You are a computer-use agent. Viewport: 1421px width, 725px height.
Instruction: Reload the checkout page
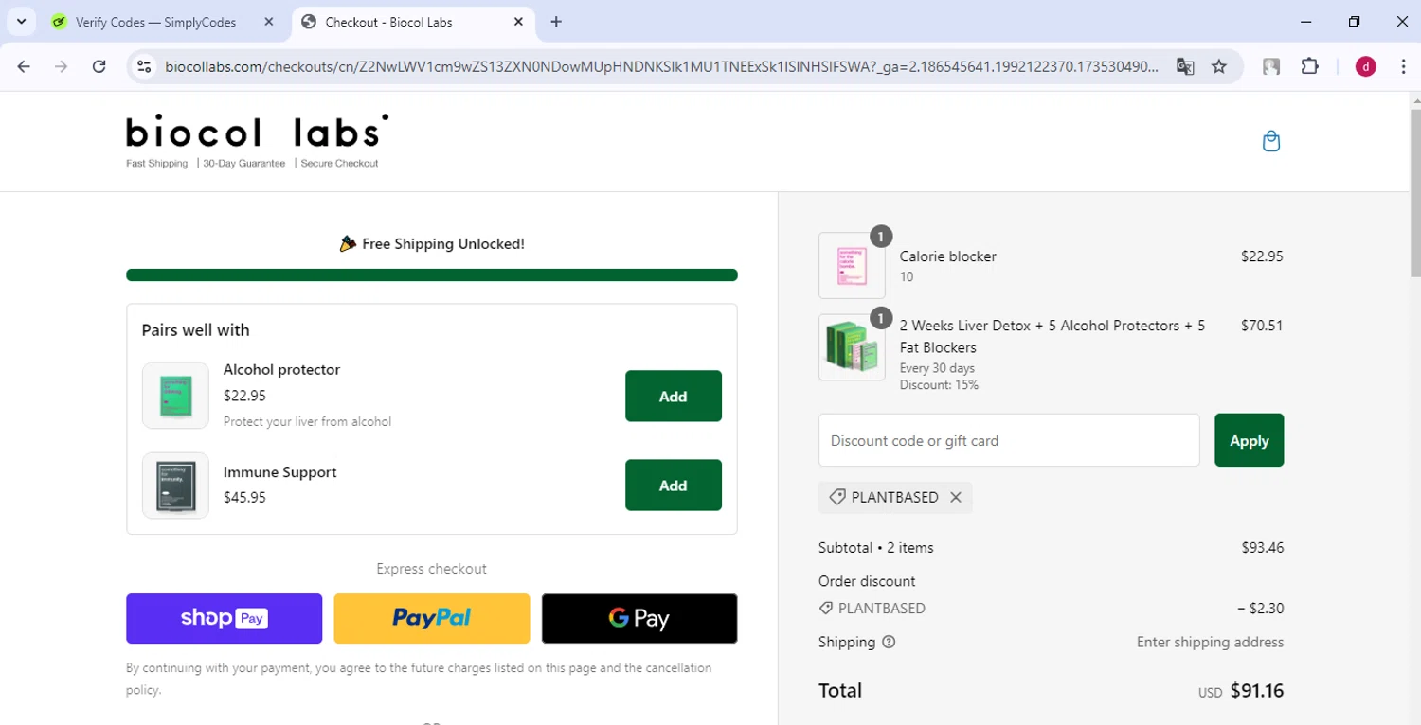[99, 66]
